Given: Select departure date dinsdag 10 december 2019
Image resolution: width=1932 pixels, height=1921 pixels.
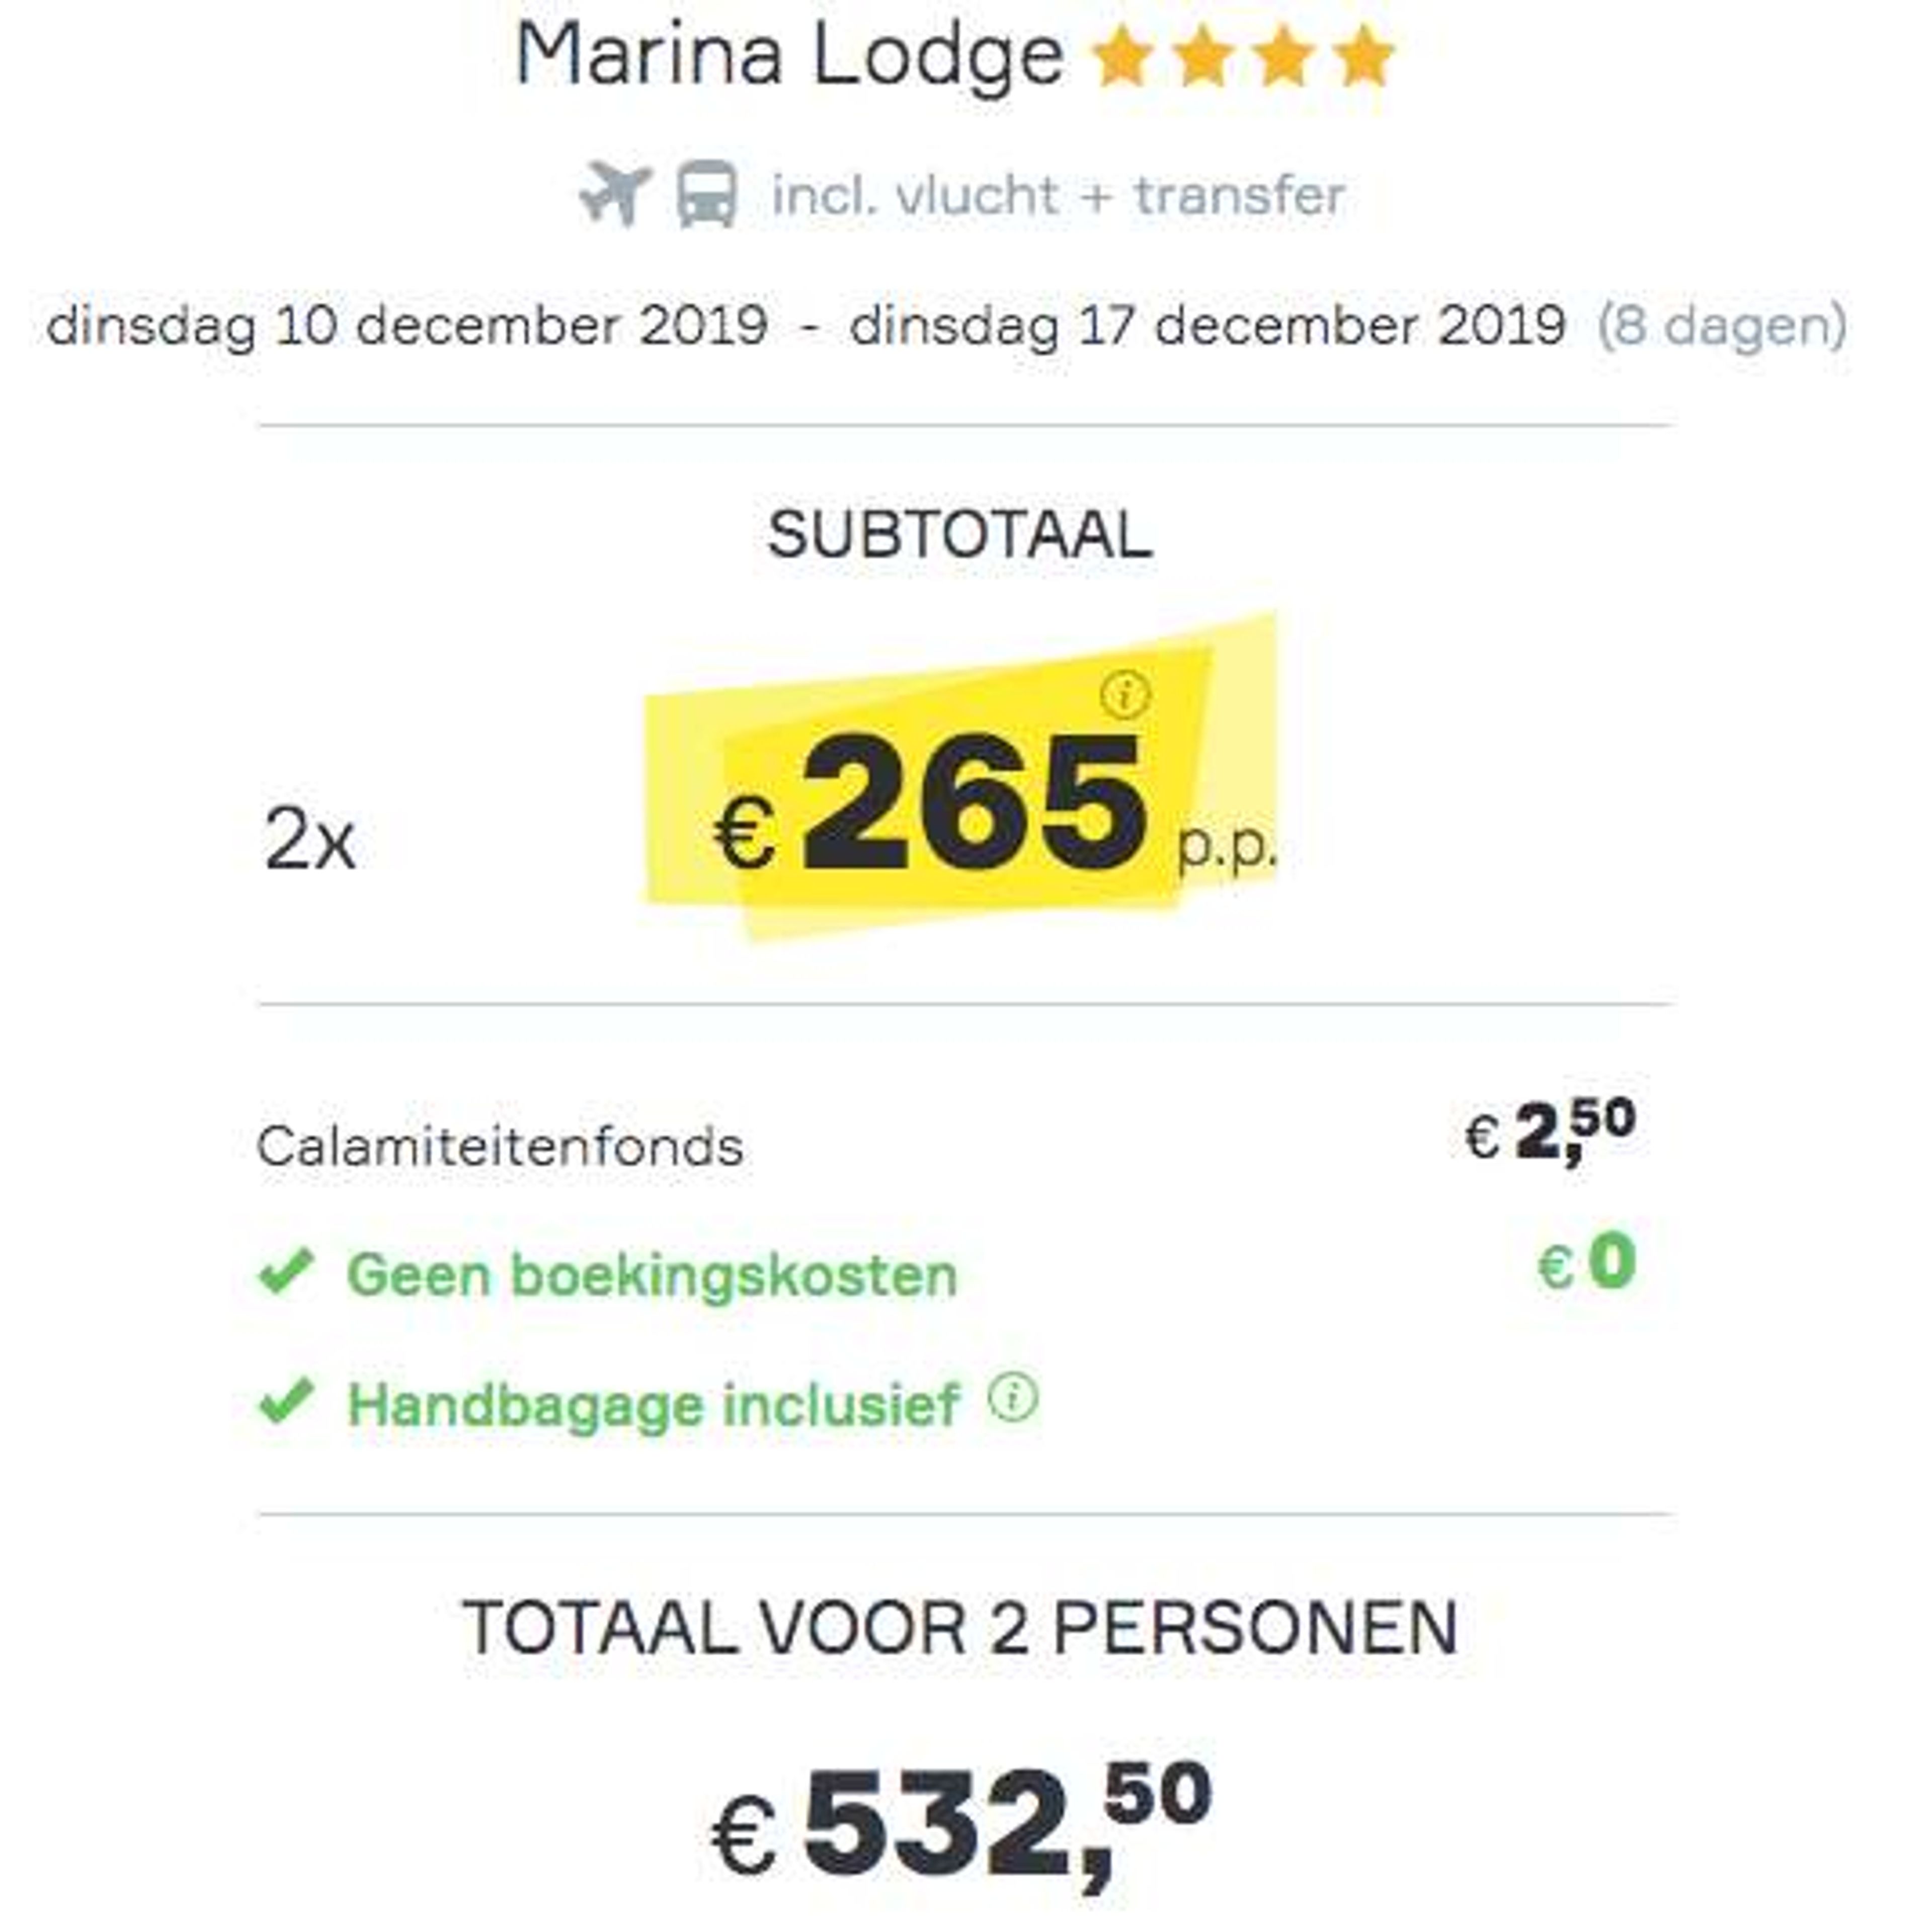Looking at the screenshot, I should tap(407, 325).
